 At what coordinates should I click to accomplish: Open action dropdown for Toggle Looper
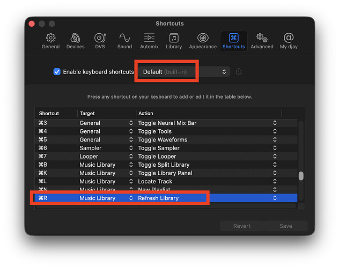pyautogui.click(x=275, y=156)
